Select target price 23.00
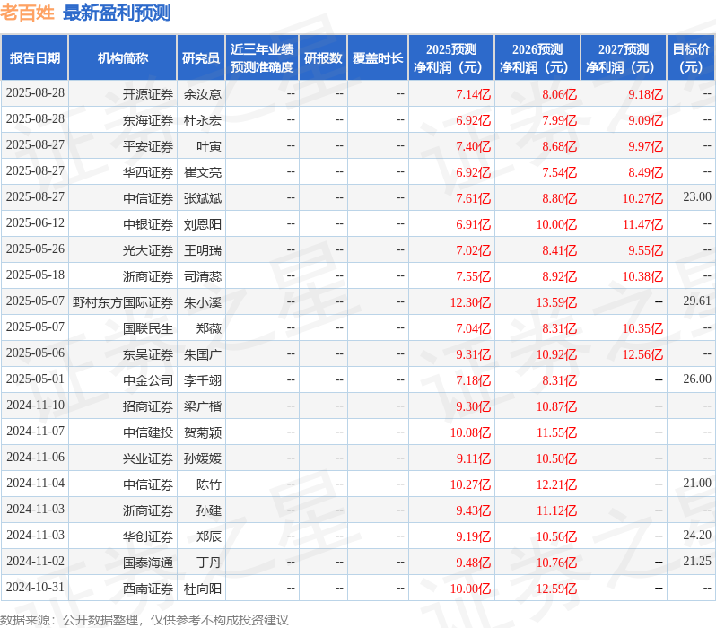 (697, 196)
